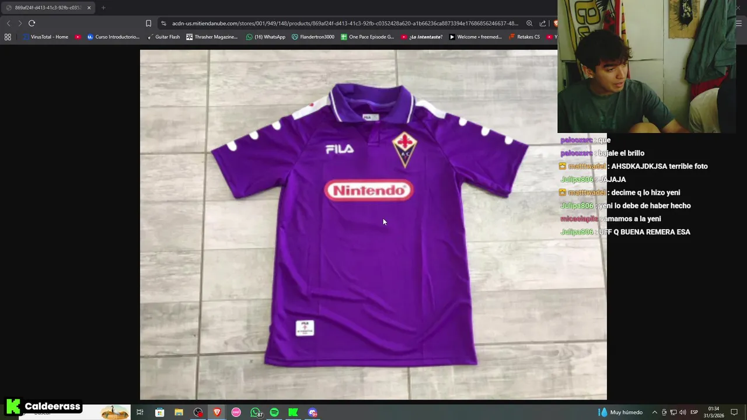Switch to Brave browser on taskbar
Screen dimensions: 747x420
tap(217, 412)
